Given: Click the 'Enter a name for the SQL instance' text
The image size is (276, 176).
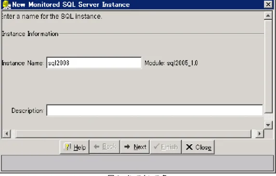Looking at the screenshot, I should (x=52, y=16).
